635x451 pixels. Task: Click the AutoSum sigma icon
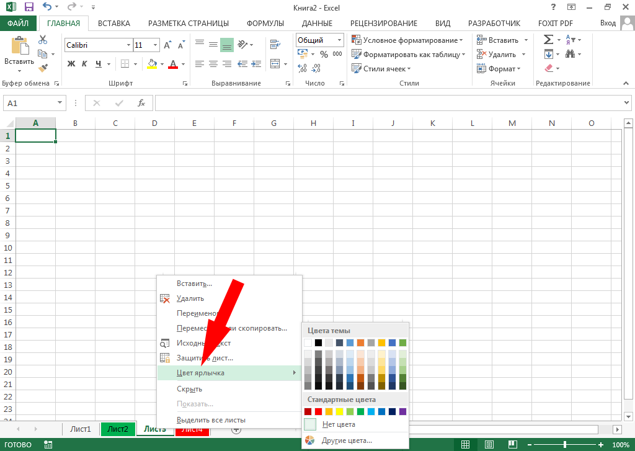pyautogui.click(x=548, y=40)
